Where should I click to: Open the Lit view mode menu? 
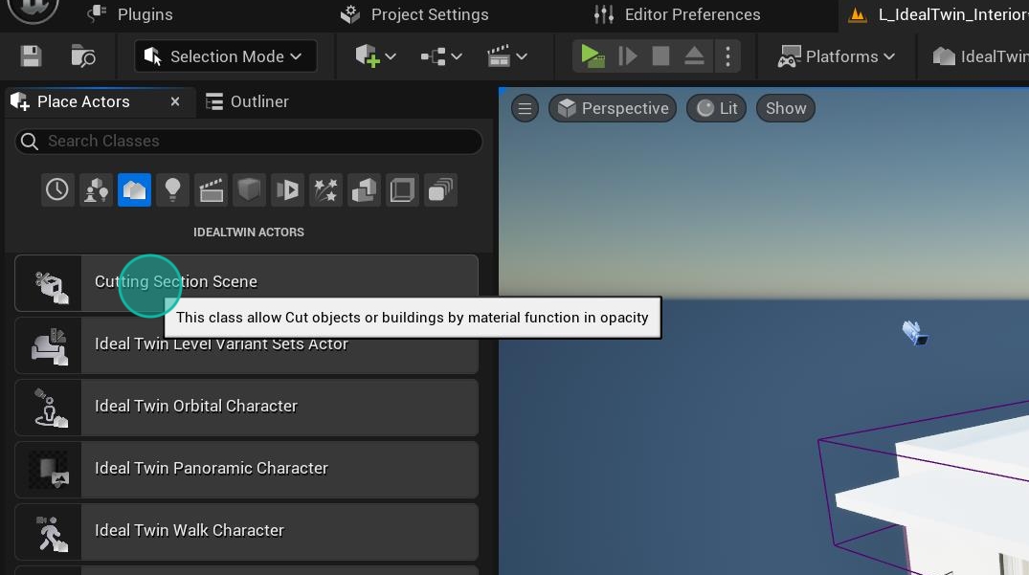717,108
